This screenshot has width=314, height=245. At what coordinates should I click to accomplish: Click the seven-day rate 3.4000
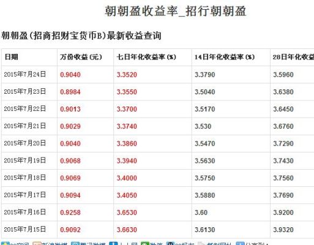[127, 178]
